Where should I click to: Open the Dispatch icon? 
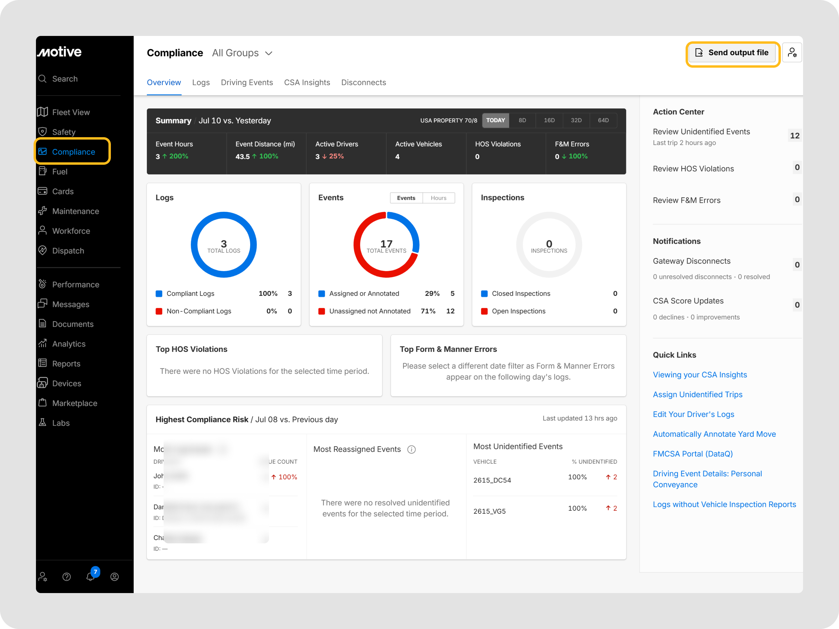(x=43, y=250)
